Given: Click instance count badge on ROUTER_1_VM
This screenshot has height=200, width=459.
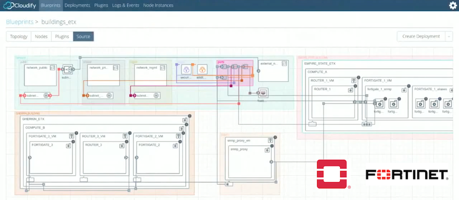Looking at the screenshot, I should pos(358,77).
